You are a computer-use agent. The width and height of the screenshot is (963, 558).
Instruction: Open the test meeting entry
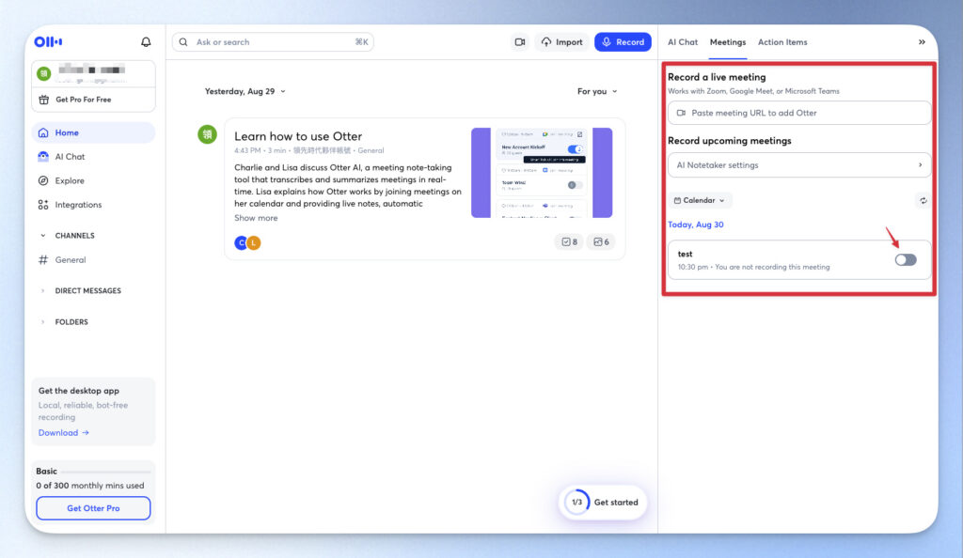tap(799, 260)
